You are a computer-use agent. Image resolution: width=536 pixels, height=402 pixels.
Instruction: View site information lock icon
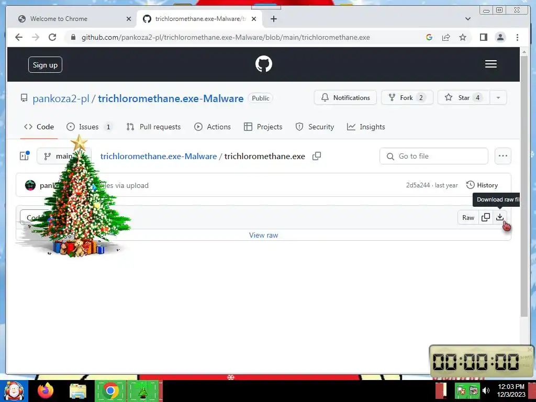pos(73,37)
